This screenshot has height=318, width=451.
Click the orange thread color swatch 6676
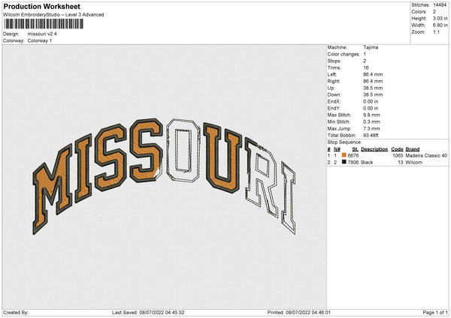pyautogui.click(x=344, y=155)
